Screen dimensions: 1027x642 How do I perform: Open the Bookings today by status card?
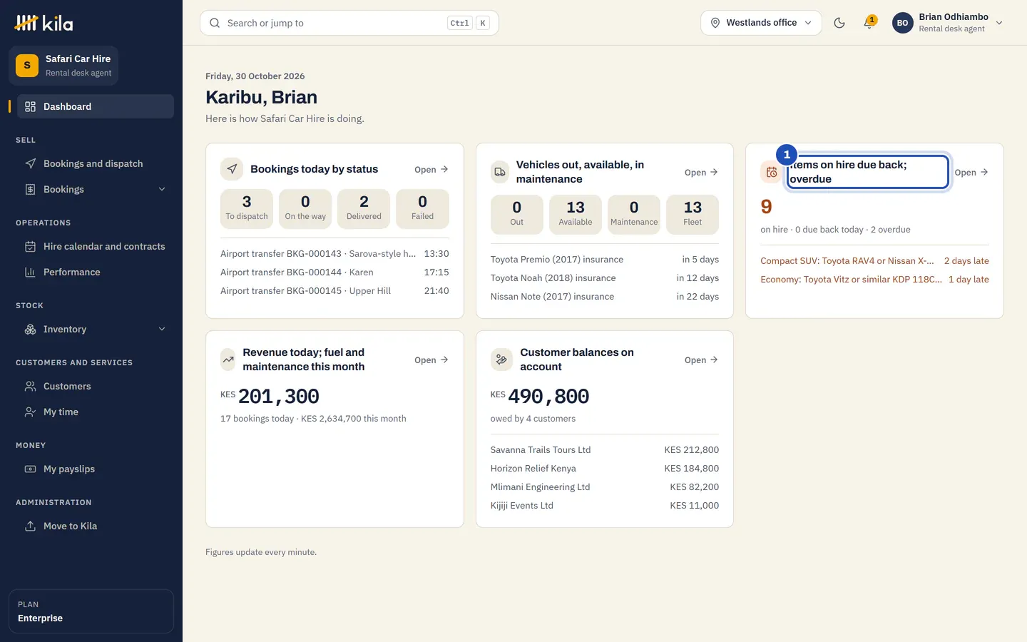click(x=431, y=169)
